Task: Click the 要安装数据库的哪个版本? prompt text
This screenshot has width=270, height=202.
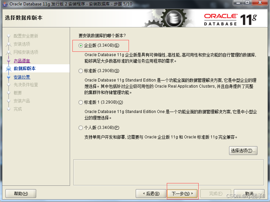Action: click(102, 36)
